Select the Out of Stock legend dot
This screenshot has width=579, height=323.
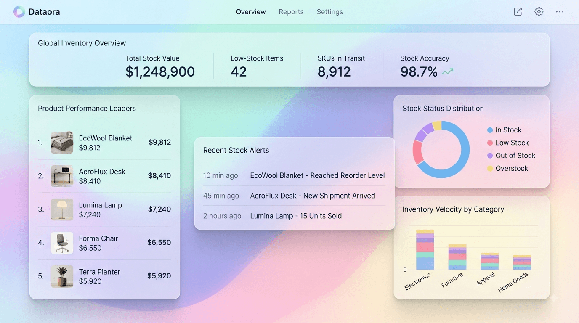[490, 156]
